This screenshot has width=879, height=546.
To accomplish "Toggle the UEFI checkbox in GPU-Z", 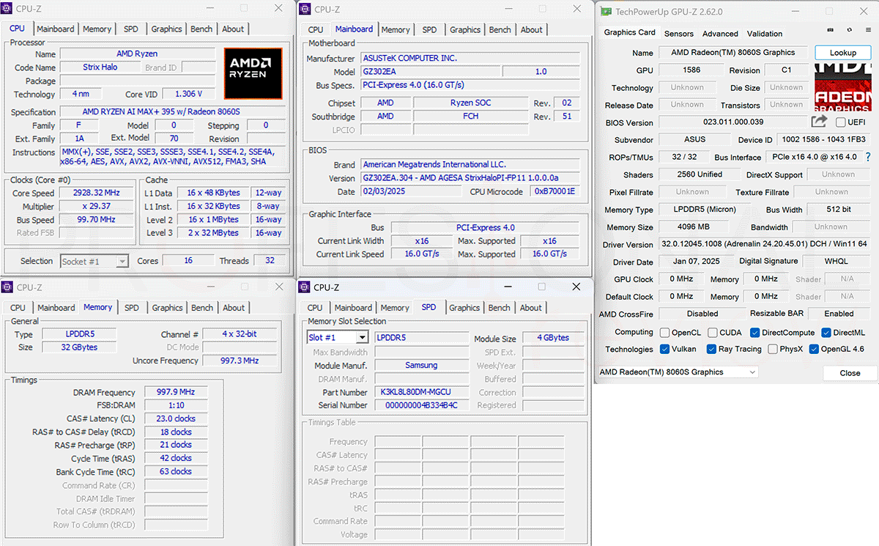I will coord(840,122).
